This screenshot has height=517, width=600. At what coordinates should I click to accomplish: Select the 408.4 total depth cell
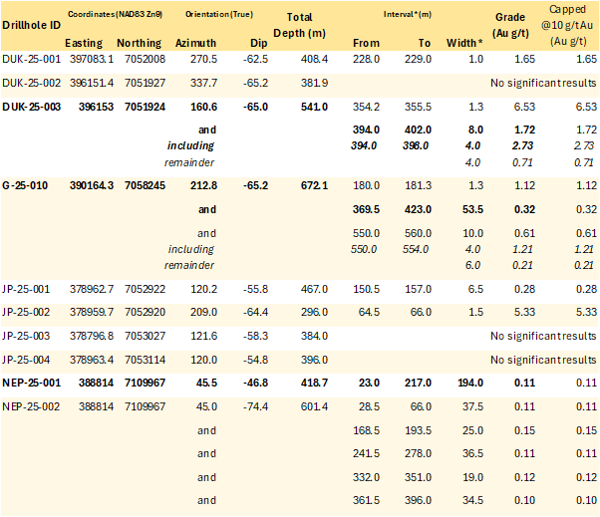point(311,61)
